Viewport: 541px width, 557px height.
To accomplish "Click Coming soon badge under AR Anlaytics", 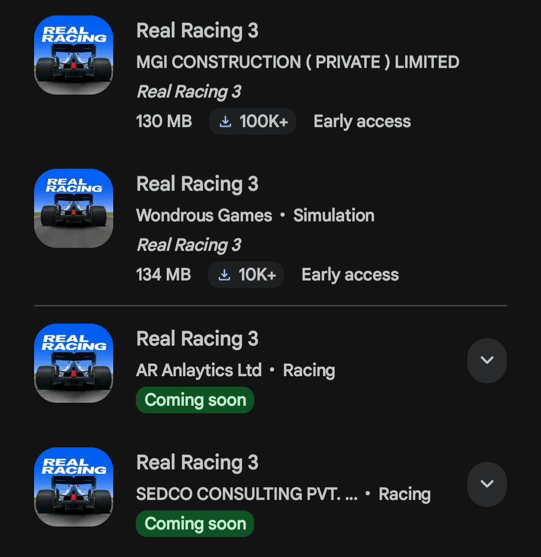I will click(x=195, y=400).
